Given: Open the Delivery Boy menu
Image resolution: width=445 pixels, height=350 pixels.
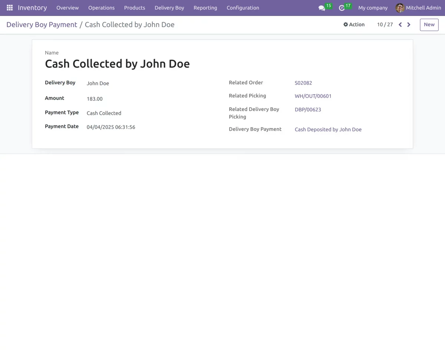Looking at the screenshot, I should pyautogui.click(x=169, y=7).
